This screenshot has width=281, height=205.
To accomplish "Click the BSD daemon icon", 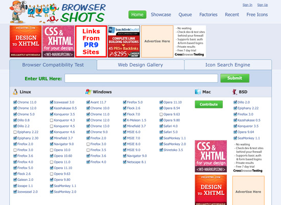I will (235, 92).
